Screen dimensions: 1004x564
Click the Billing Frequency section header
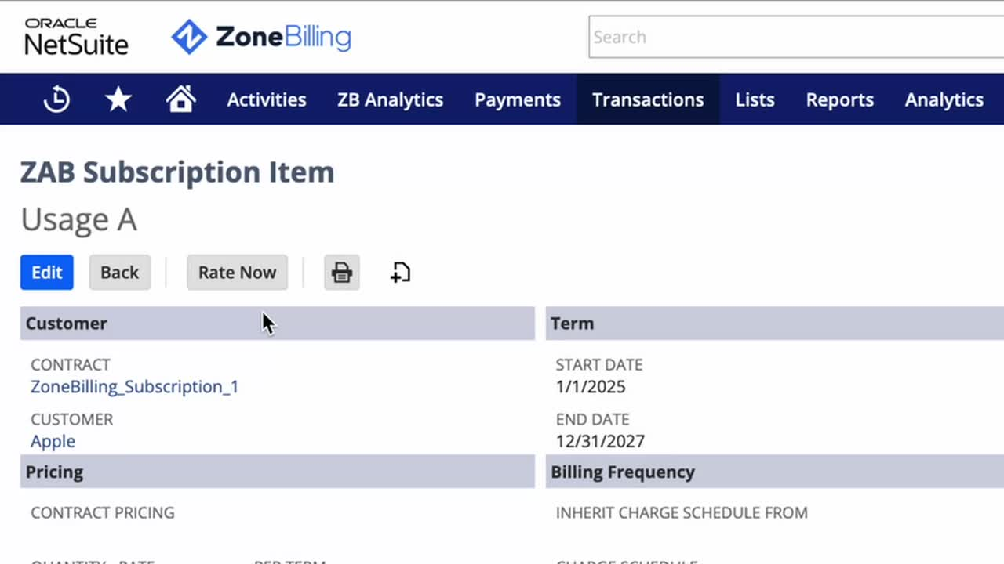pyautogui.click(x=775, y=472)
